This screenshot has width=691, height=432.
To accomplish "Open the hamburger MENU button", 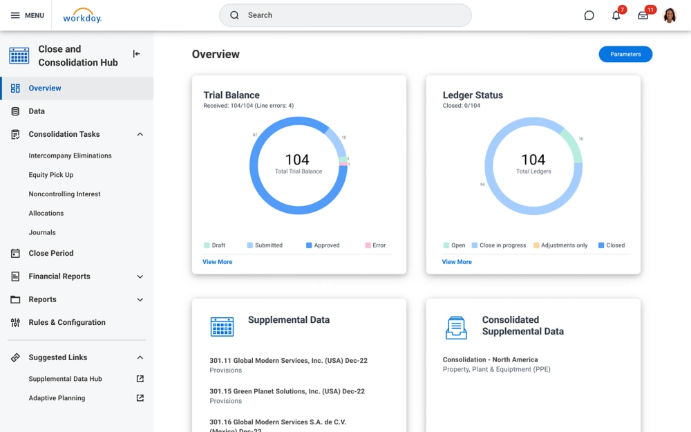I will click(x=27, y=15).
